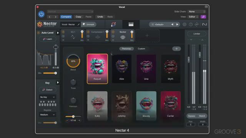The width and height of the screenshot is (246, 138).
Task: Adjust the EQ 1 Mix slider
Action: pyautogui.click(x=82, y=34)
